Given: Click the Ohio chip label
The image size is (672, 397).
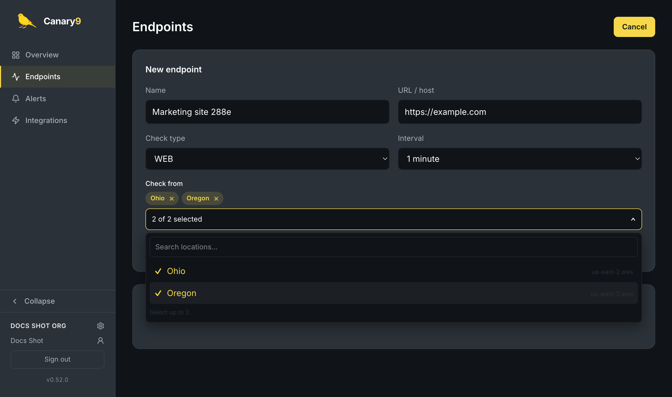Looking at the screenshot, I should 157,198.
